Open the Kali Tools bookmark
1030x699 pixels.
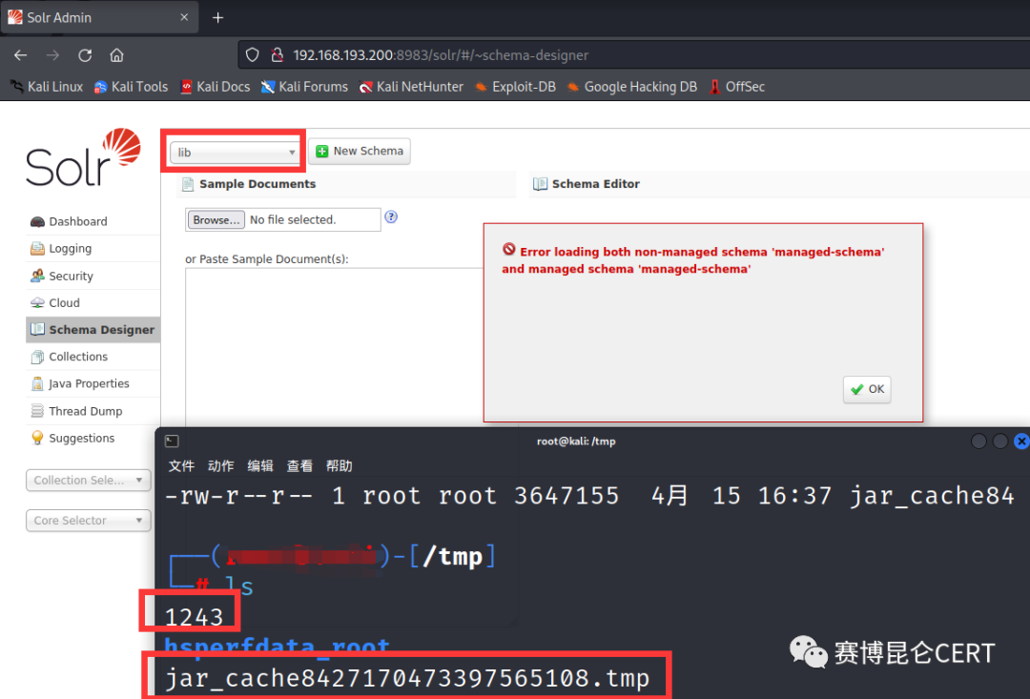131,87
